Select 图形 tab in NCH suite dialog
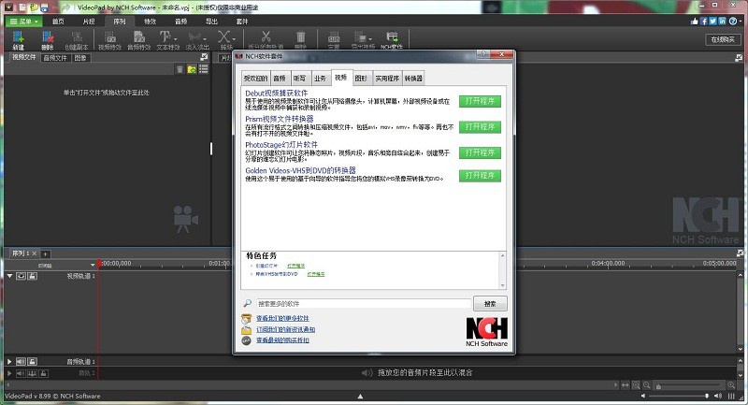The height and width of the screenshot is (405, 748). pyautogui.click(x=362, y=79)
